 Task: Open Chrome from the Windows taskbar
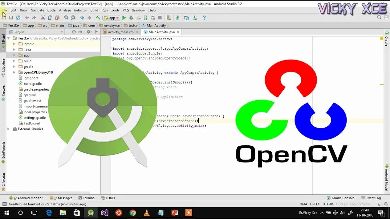pyautogui.click(x=133, y=213)
